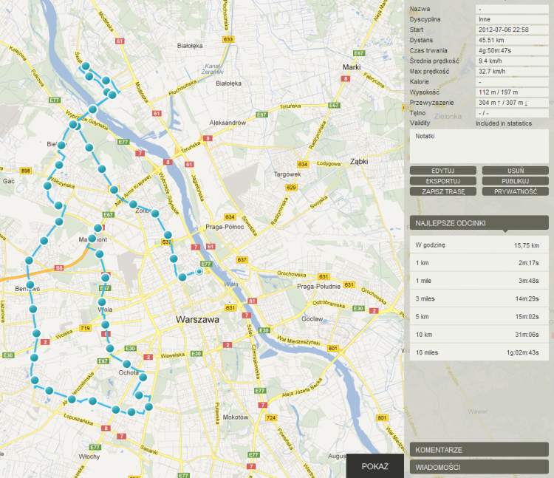This screenshot has height=478, width=554.
Task: Click the Targówek district label
Action: 287,174
